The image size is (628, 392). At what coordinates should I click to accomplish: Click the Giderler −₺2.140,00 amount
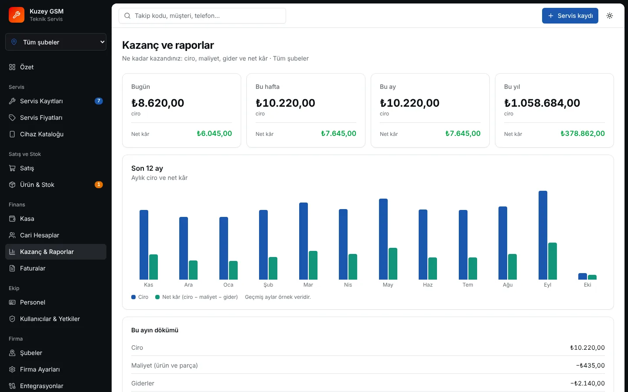587,383
